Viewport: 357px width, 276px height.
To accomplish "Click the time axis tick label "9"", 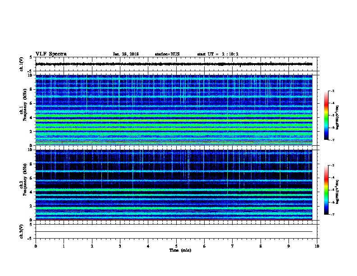I will click(x=288, y=246).
